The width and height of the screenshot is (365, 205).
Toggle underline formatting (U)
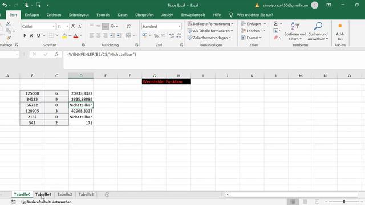[x=39, y=35]
